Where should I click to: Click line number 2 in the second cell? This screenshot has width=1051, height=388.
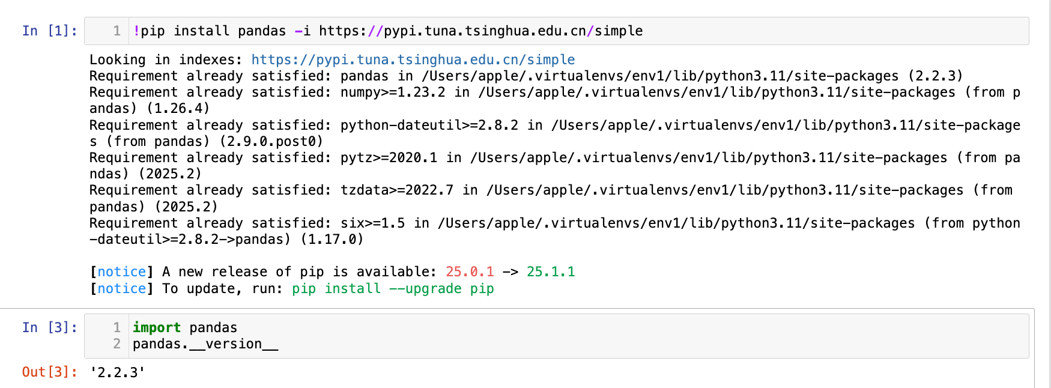click(x=117, y=344)
